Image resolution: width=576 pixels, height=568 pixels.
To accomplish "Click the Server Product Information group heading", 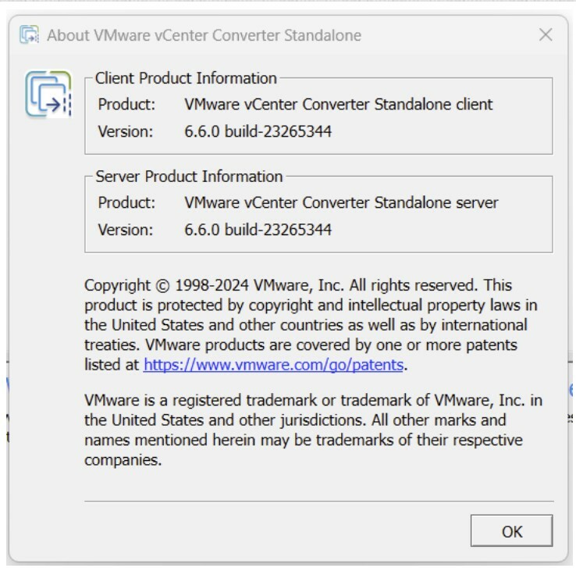I will coord(189,177).
